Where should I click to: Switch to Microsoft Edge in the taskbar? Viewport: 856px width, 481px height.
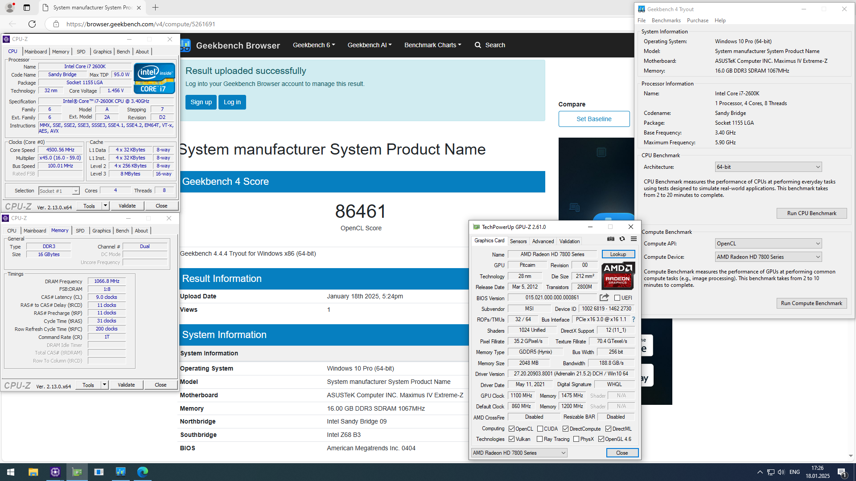tap(143, 472)
